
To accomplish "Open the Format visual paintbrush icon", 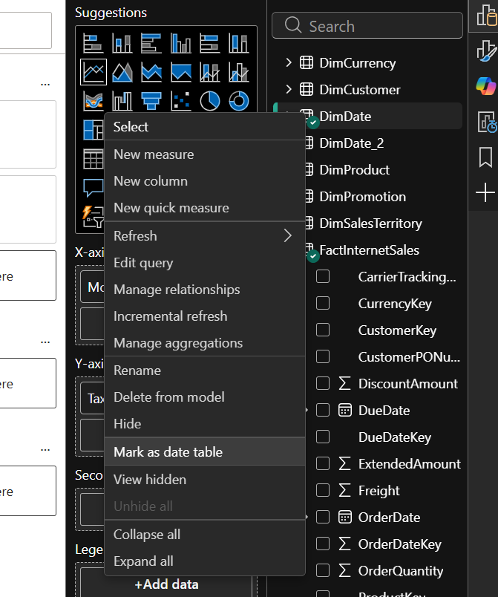I will 485,50.
